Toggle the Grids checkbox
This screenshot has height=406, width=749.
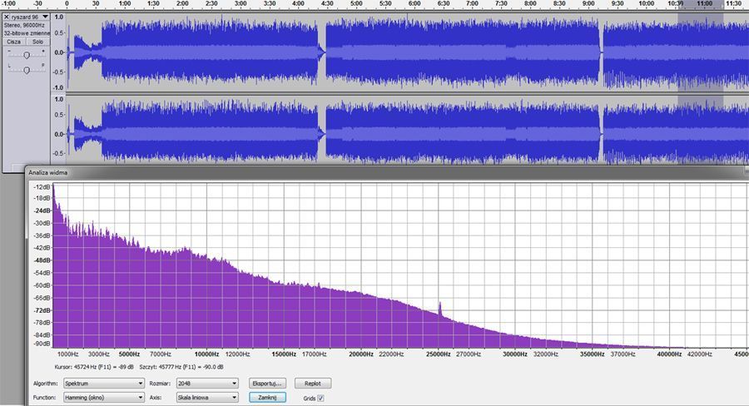(320, 398)
